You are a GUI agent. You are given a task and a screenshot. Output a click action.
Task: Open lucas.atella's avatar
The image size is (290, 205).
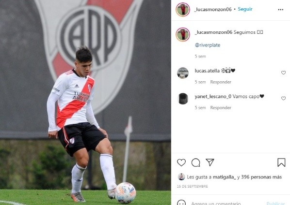click(183, 73)
